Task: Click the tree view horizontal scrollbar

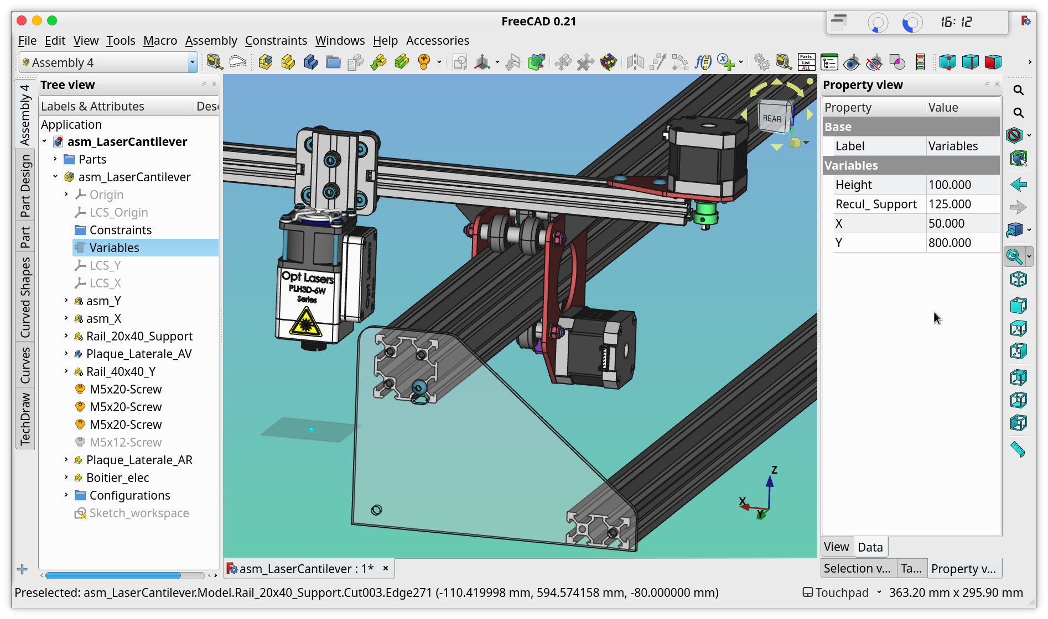Action: click(113, 575)
